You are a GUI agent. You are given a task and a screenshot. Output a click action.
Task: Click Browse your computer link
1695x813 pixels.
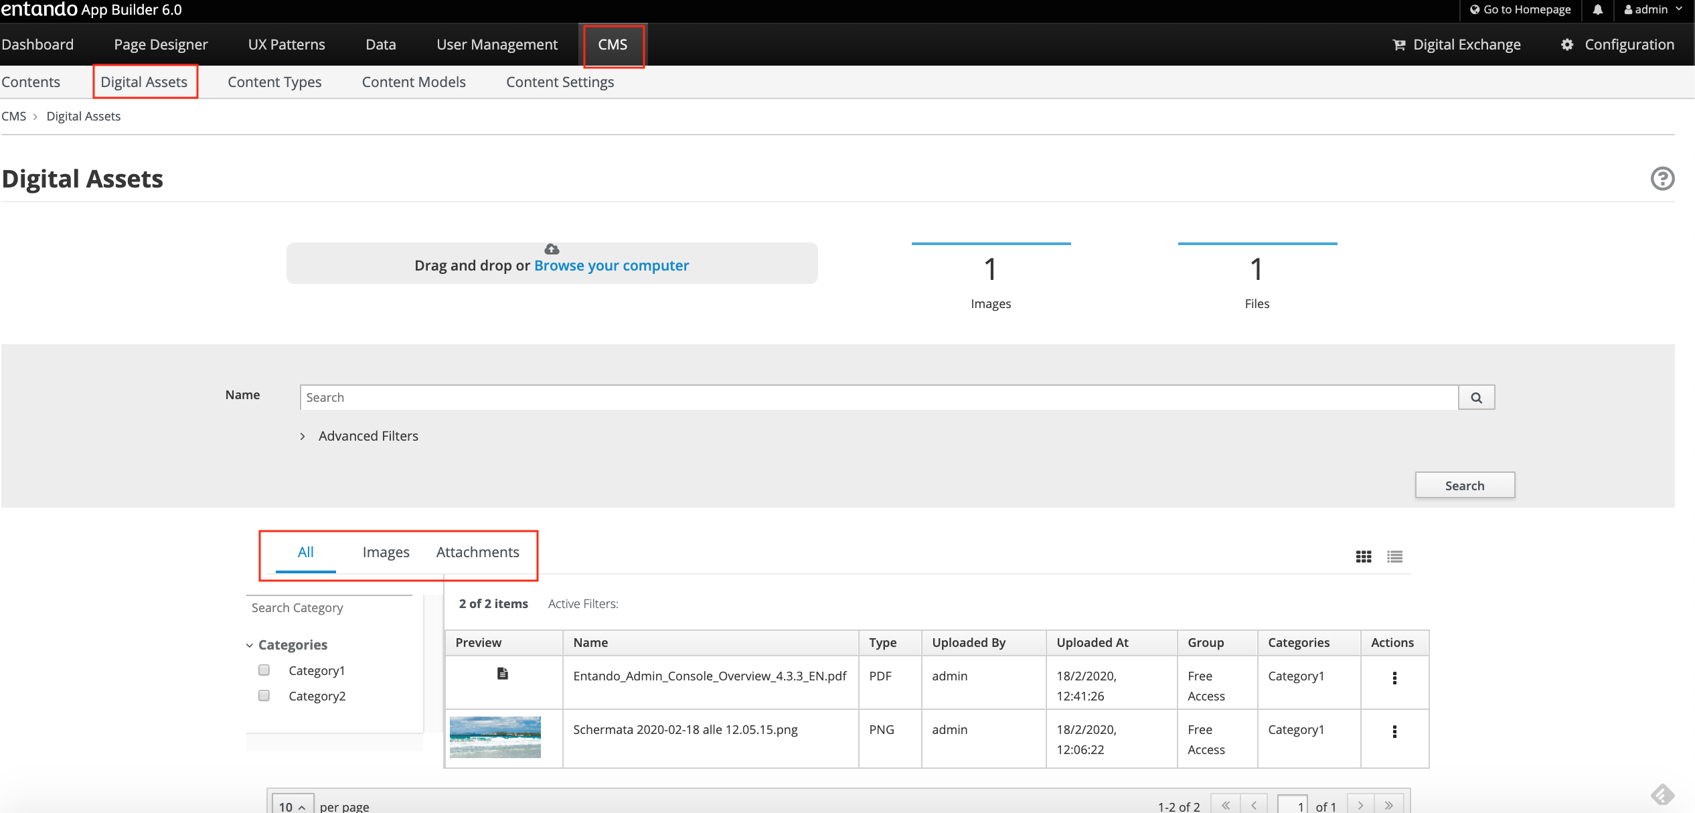(611, 266)
